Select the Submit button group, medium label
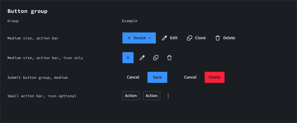This screenshot has height=123, width=297. [37, 78]
